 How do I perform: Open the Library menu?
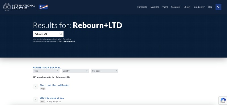point(187,7)
